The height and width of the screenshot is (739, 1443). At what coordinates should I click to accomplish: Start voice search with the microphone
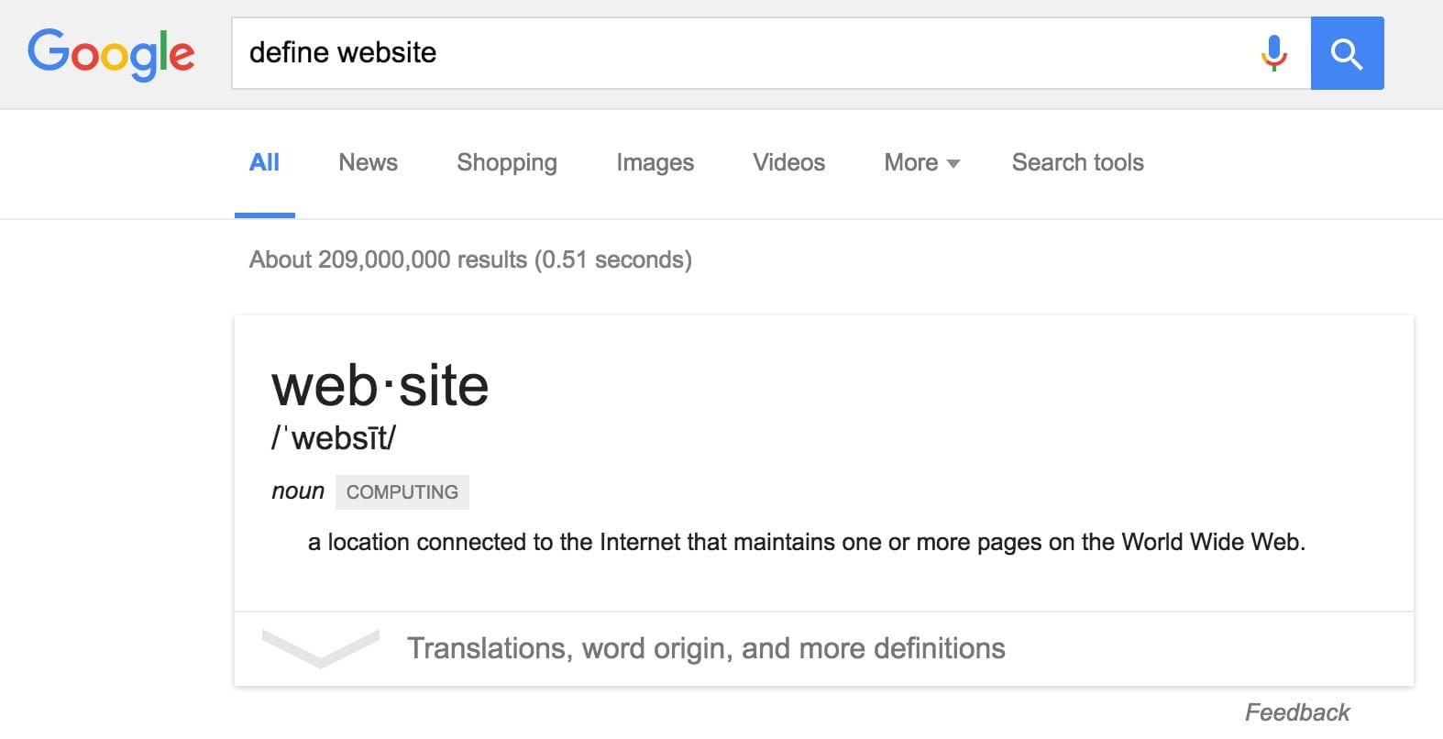[1273, 53]
